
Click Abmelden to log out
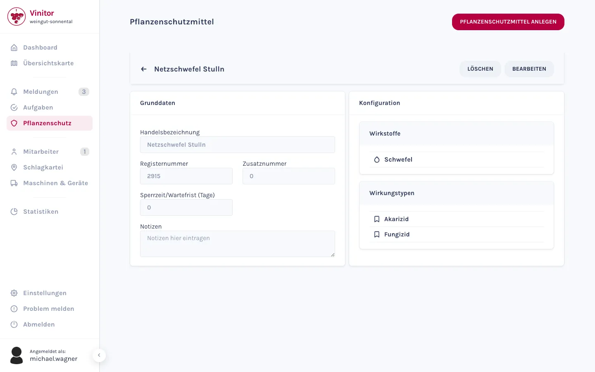pyautogui.click(x=50, y=324)
